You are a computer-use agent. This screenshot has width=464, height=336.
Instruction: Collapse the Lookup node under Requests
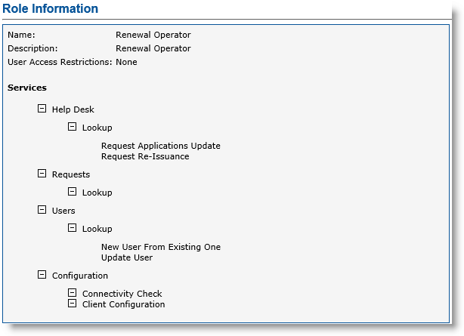72,192
